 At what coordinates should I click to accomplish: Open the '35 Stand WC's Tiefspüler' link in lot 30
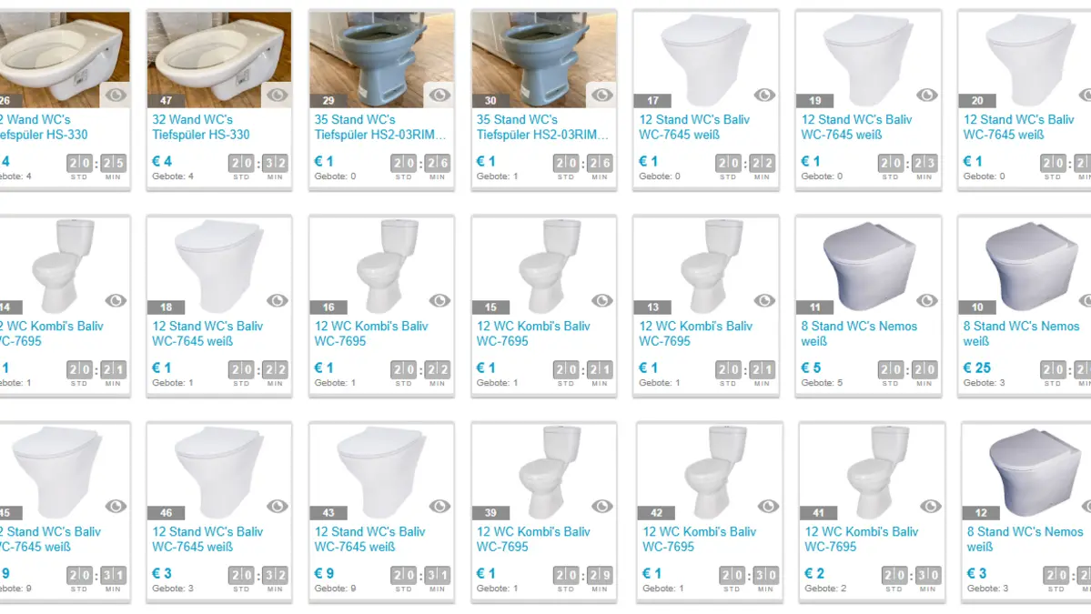542,127
